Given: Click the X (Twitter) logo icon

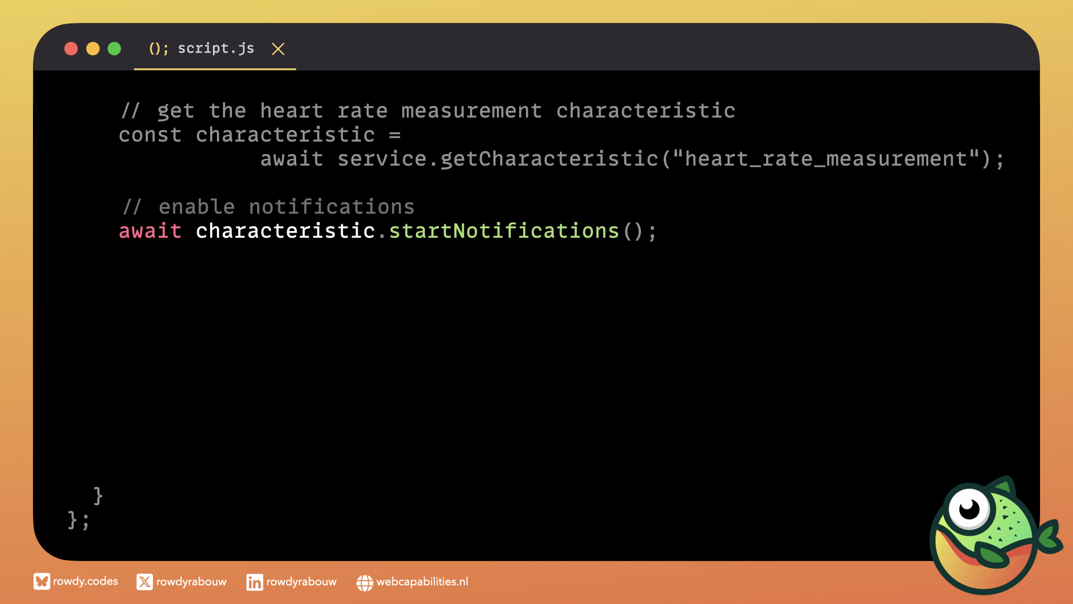Looking at the screenshot, I should point(144,582).
